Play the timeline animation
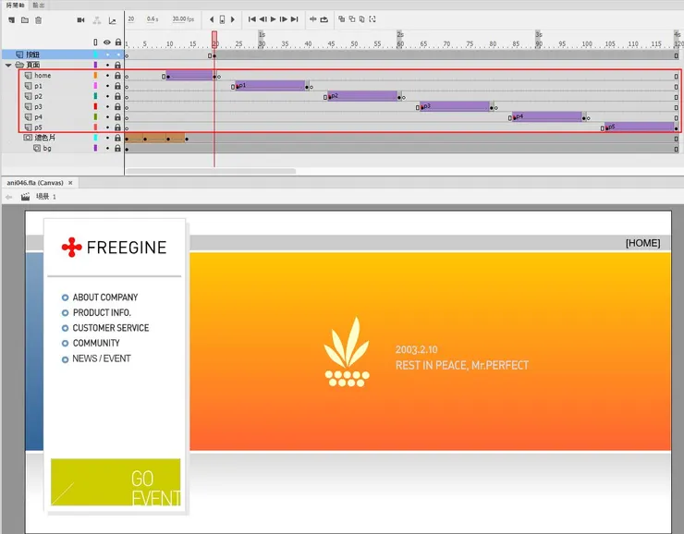684x534 pixels. [274, 19]
